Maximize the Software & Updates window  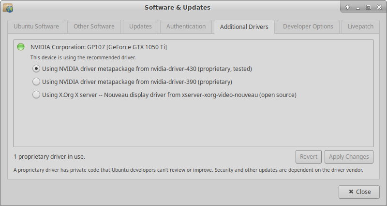[368, 8]
